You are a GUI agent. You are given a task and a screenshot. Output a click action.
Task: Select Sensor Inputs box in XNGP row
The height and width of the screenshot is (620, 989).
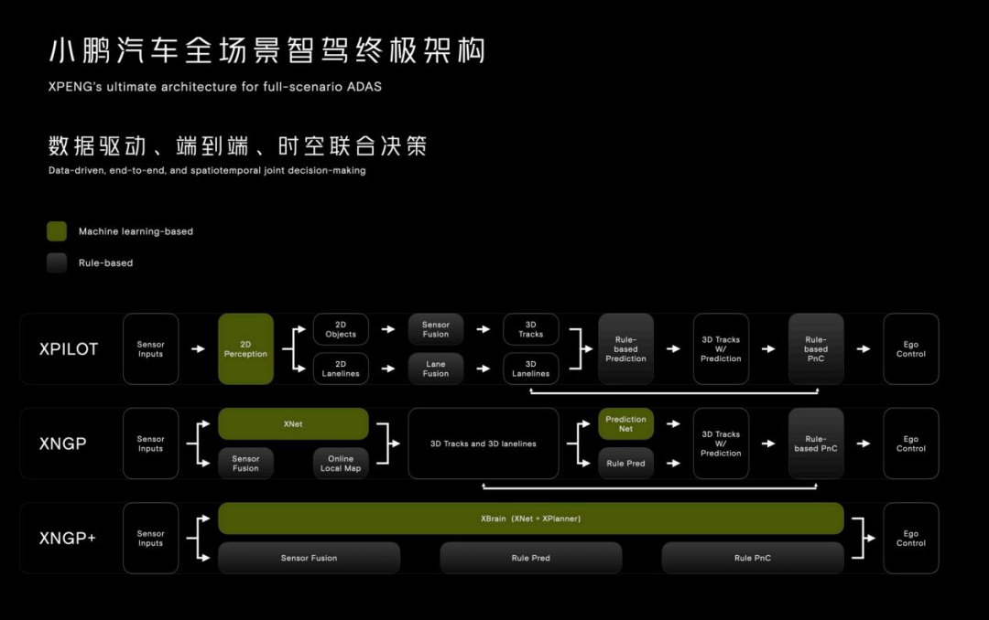[x=151, y=444]
